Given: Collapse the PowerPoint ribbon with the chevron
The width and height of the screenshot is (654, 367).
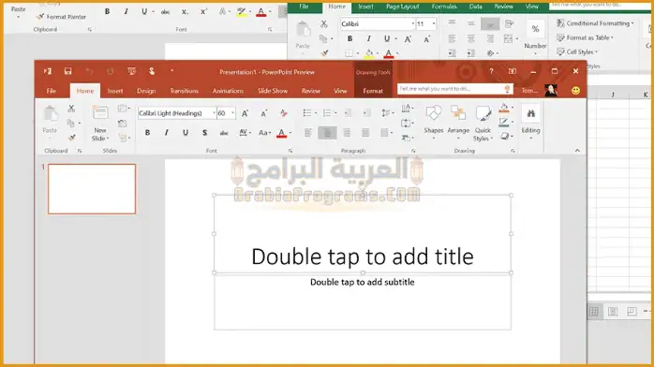Looking at the screenshot, I should pos(577,151).
